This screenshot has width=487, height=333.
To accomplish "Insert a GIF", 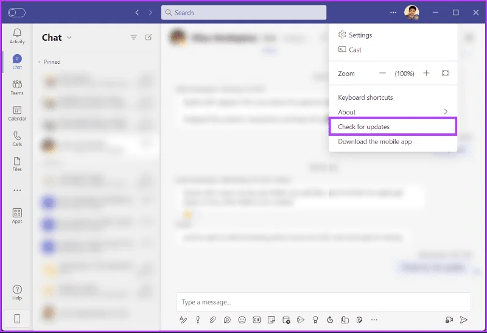I will 256,320.
